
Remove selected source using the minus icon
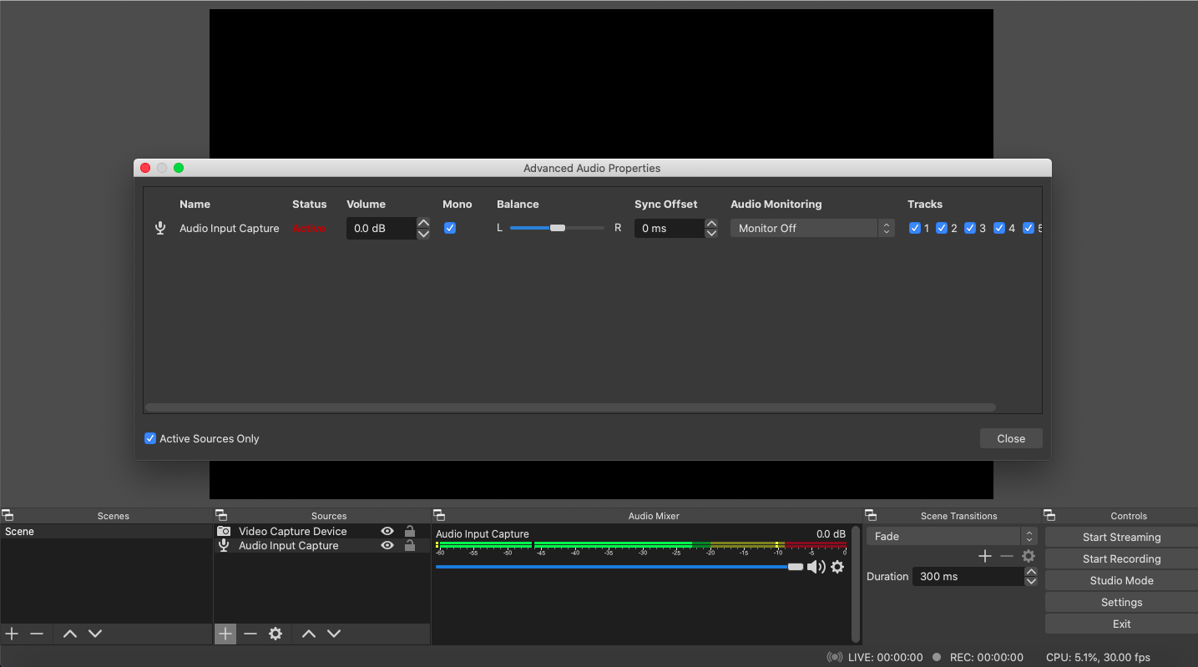click(250, 634)
